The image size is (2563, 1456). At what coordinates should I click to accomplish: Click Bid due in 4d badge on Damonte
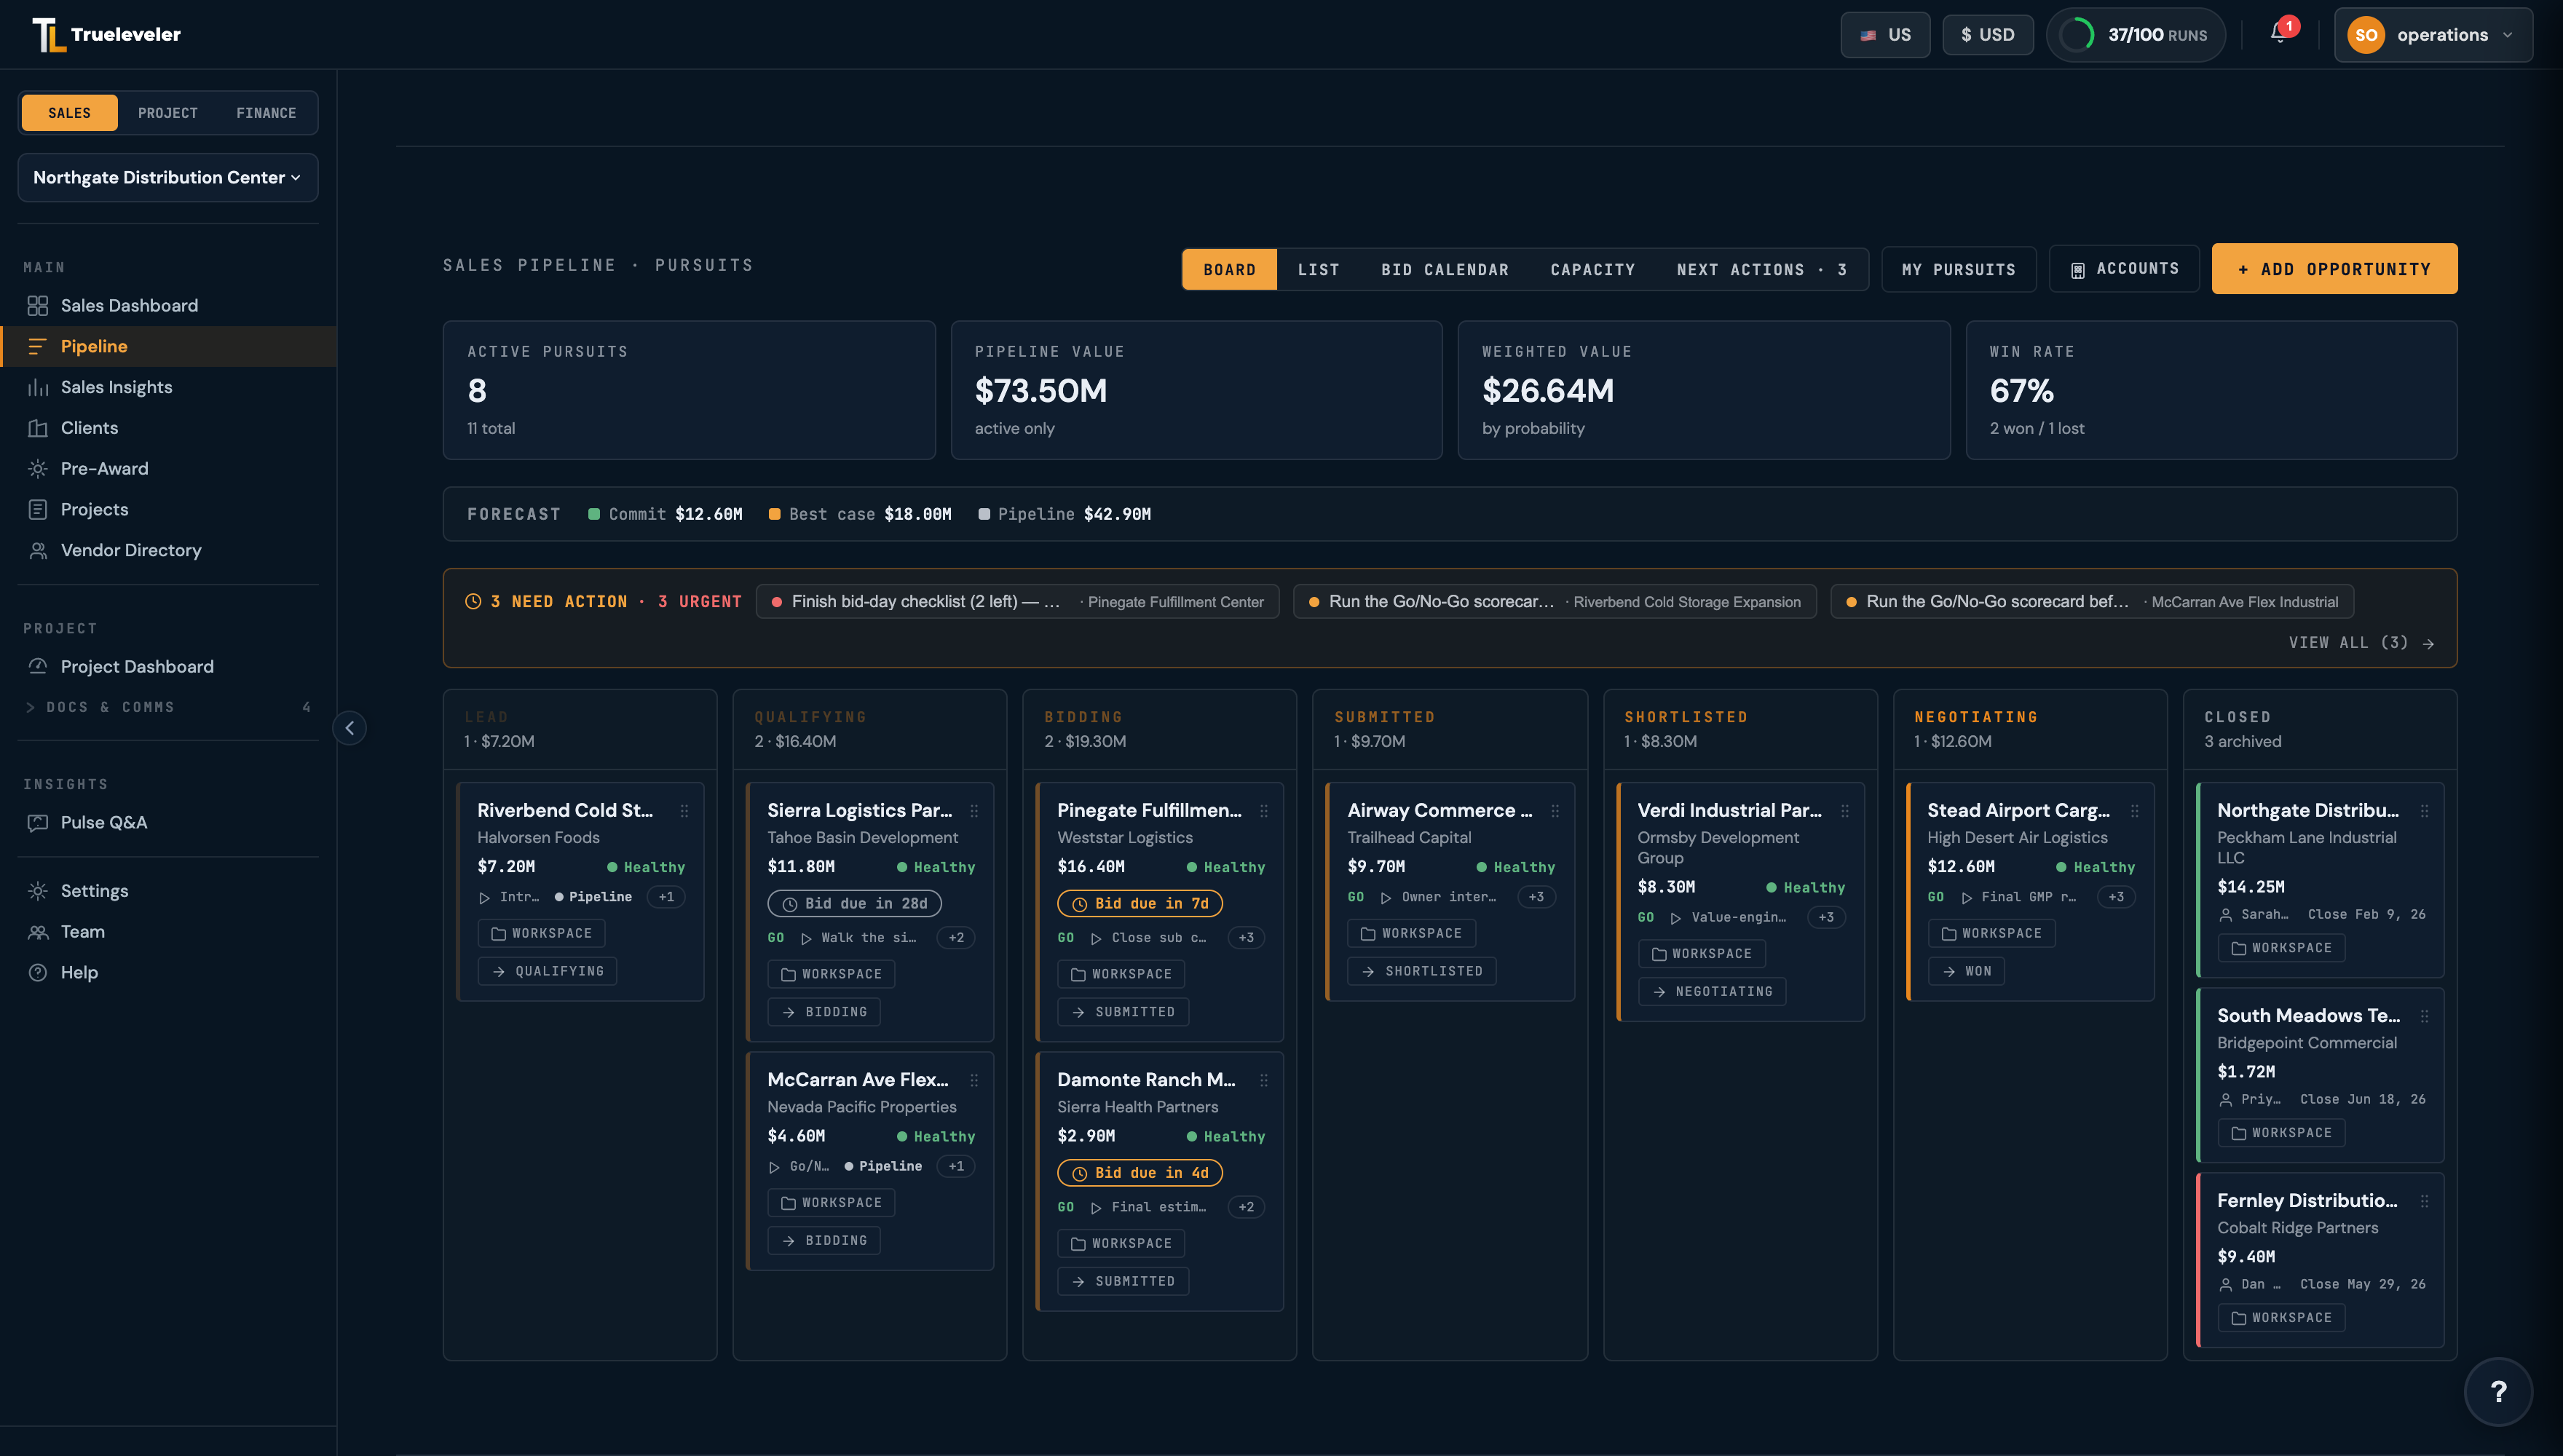tap(1140, 1173)
